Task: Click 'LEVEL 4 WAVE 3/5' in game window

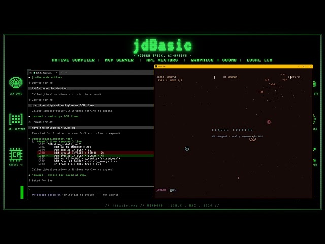Action: pos(169,80)
